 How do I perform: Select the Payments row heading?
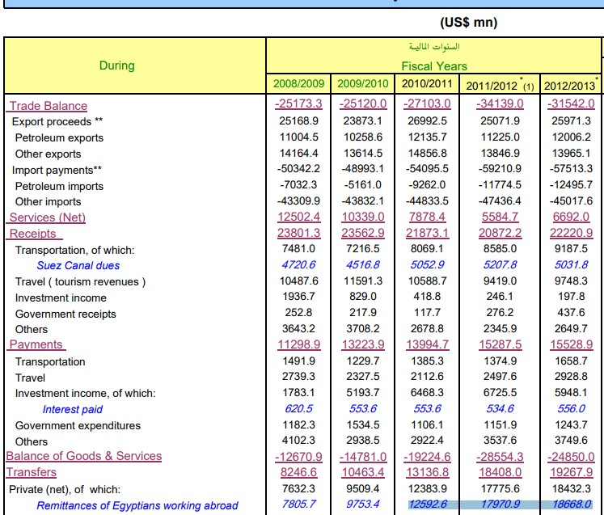click(x=36, y=344)
